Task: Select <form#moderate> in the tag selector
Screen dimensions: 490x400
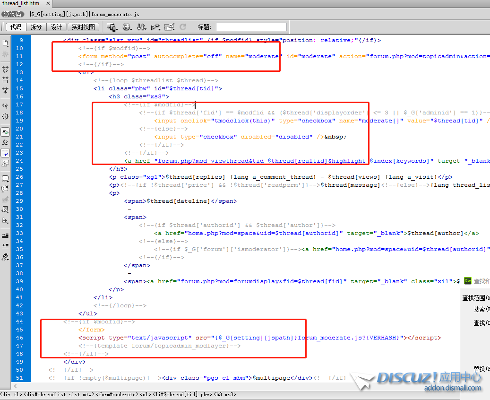Action: pos(117,394)
